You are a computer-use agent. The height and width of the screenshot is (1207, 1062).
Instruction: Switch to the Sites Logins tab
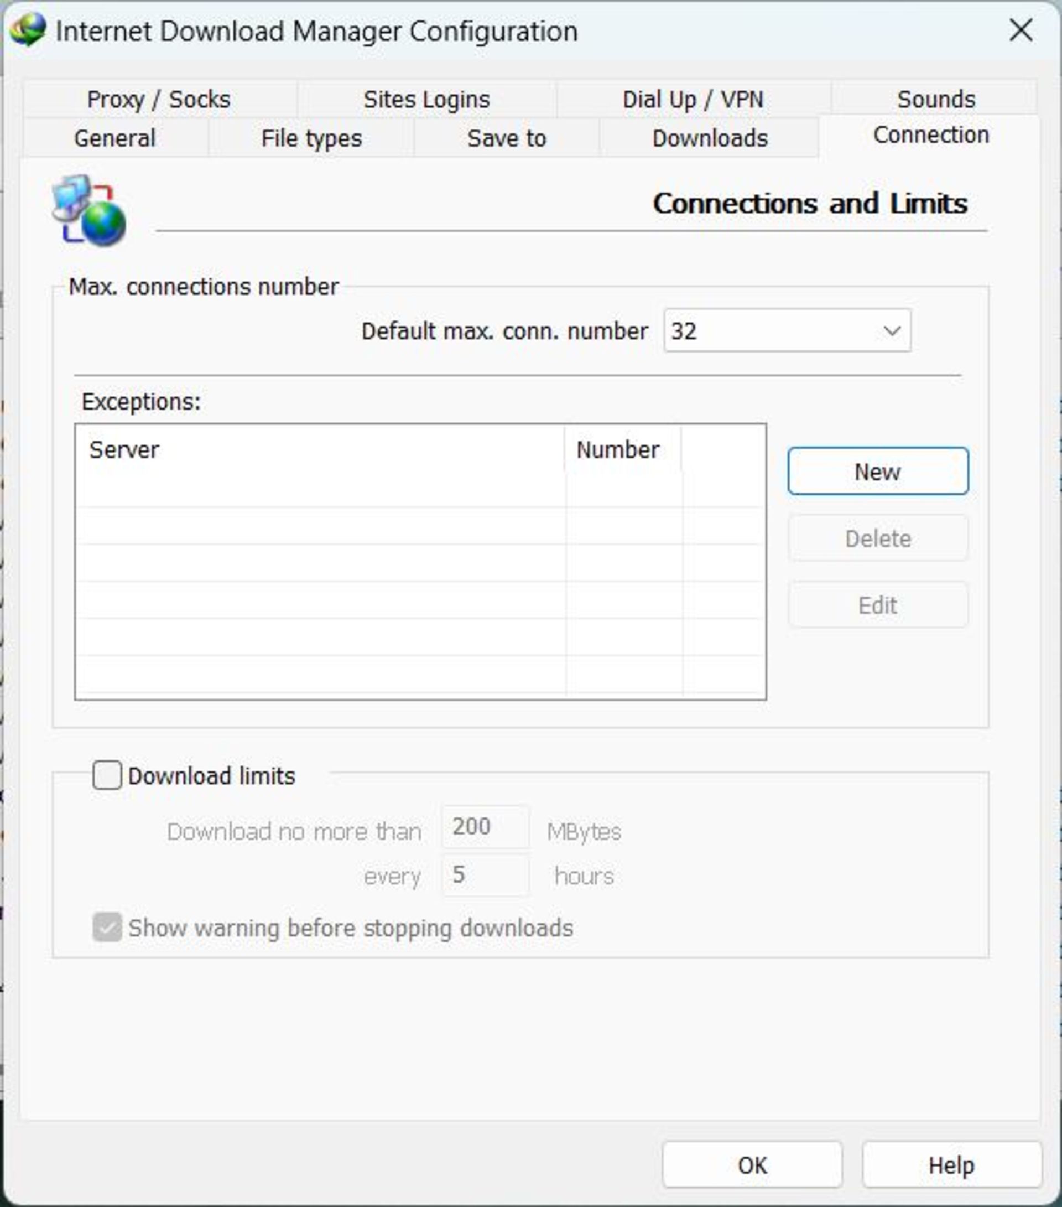point(427,99)
